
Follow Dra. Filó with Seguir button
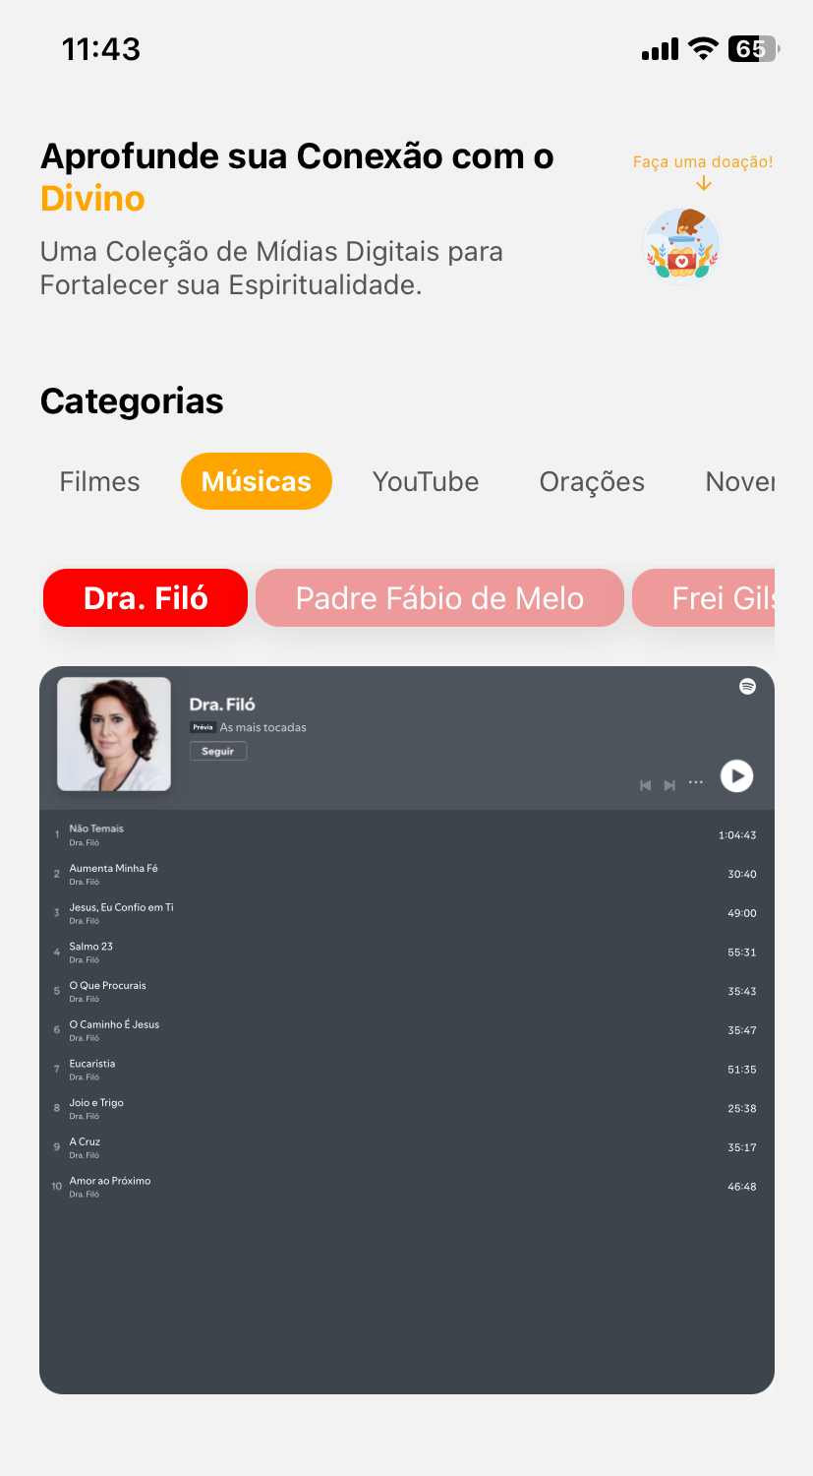(x=218, y=751)
